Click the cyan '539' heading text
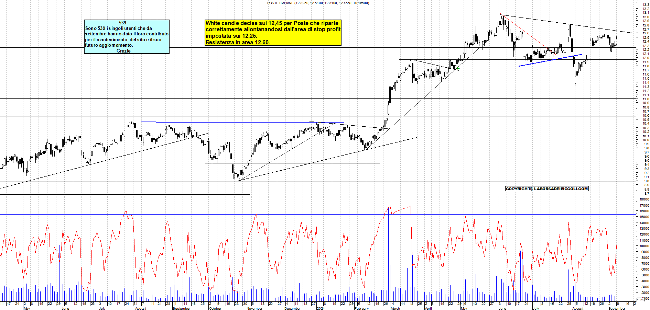The width and height of the screenshot is (650, 310). [122, 23]
